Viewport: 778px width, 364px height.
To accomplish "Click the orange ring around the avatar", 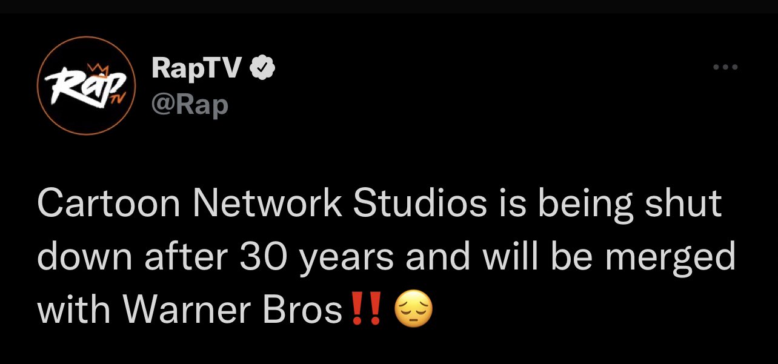I will click(x=86, y=38).
